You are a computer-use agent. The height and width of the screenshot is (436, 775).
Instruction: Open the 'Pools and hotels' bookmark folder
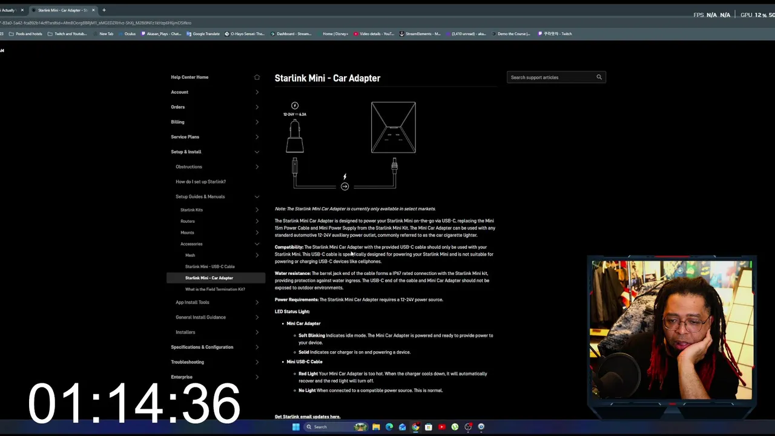(25, 34)
